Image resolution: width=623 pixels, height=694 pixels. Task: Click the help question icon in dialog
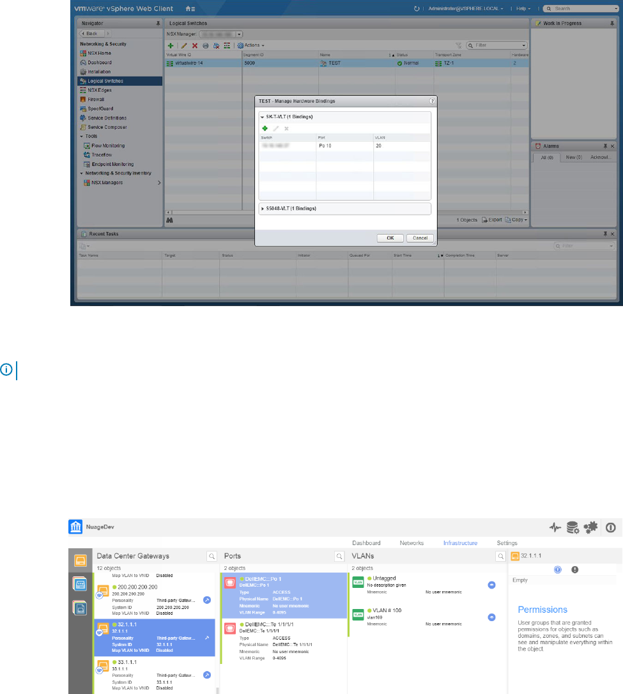[x=432, y=101]
